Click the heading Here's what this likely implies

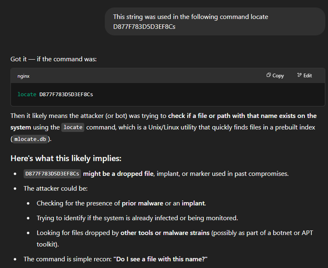(66, 158)
